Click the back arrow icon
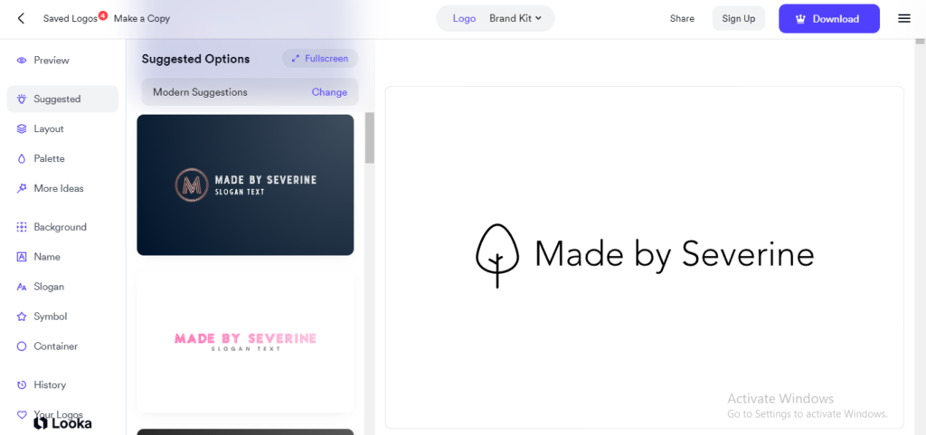This screenshot has height=435, width=926. (x=21, y=18)
